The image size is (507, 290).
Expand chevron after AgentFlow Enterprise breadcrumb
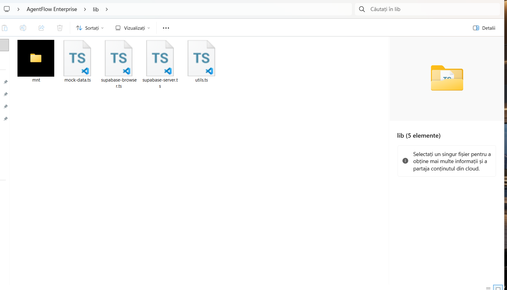85,9
